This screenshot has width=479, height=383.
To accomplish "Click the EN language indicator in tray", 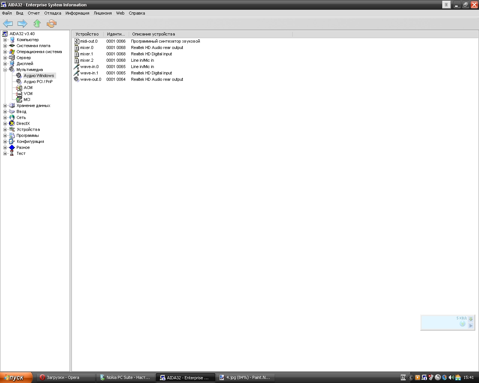I will coord(403,378).
